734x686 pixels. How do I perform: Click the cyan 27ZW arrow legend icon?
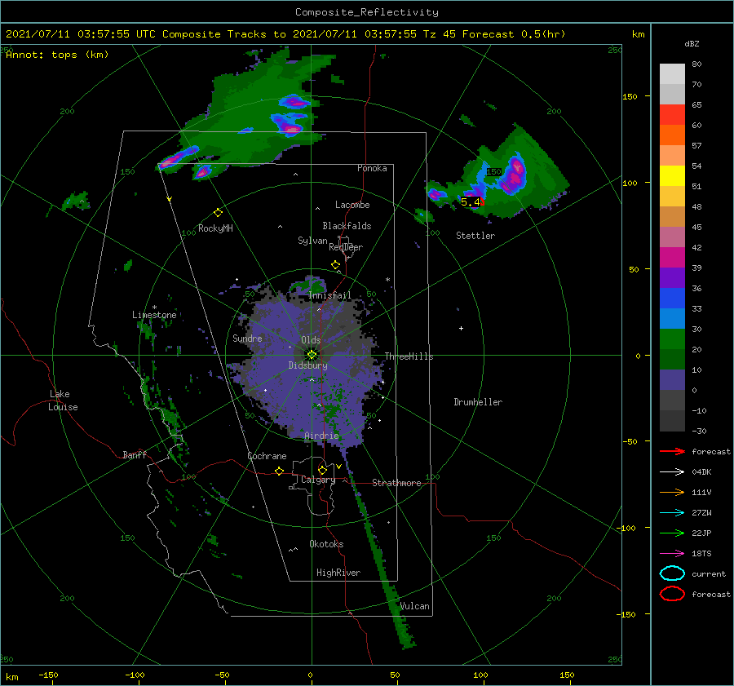point(672,513)
